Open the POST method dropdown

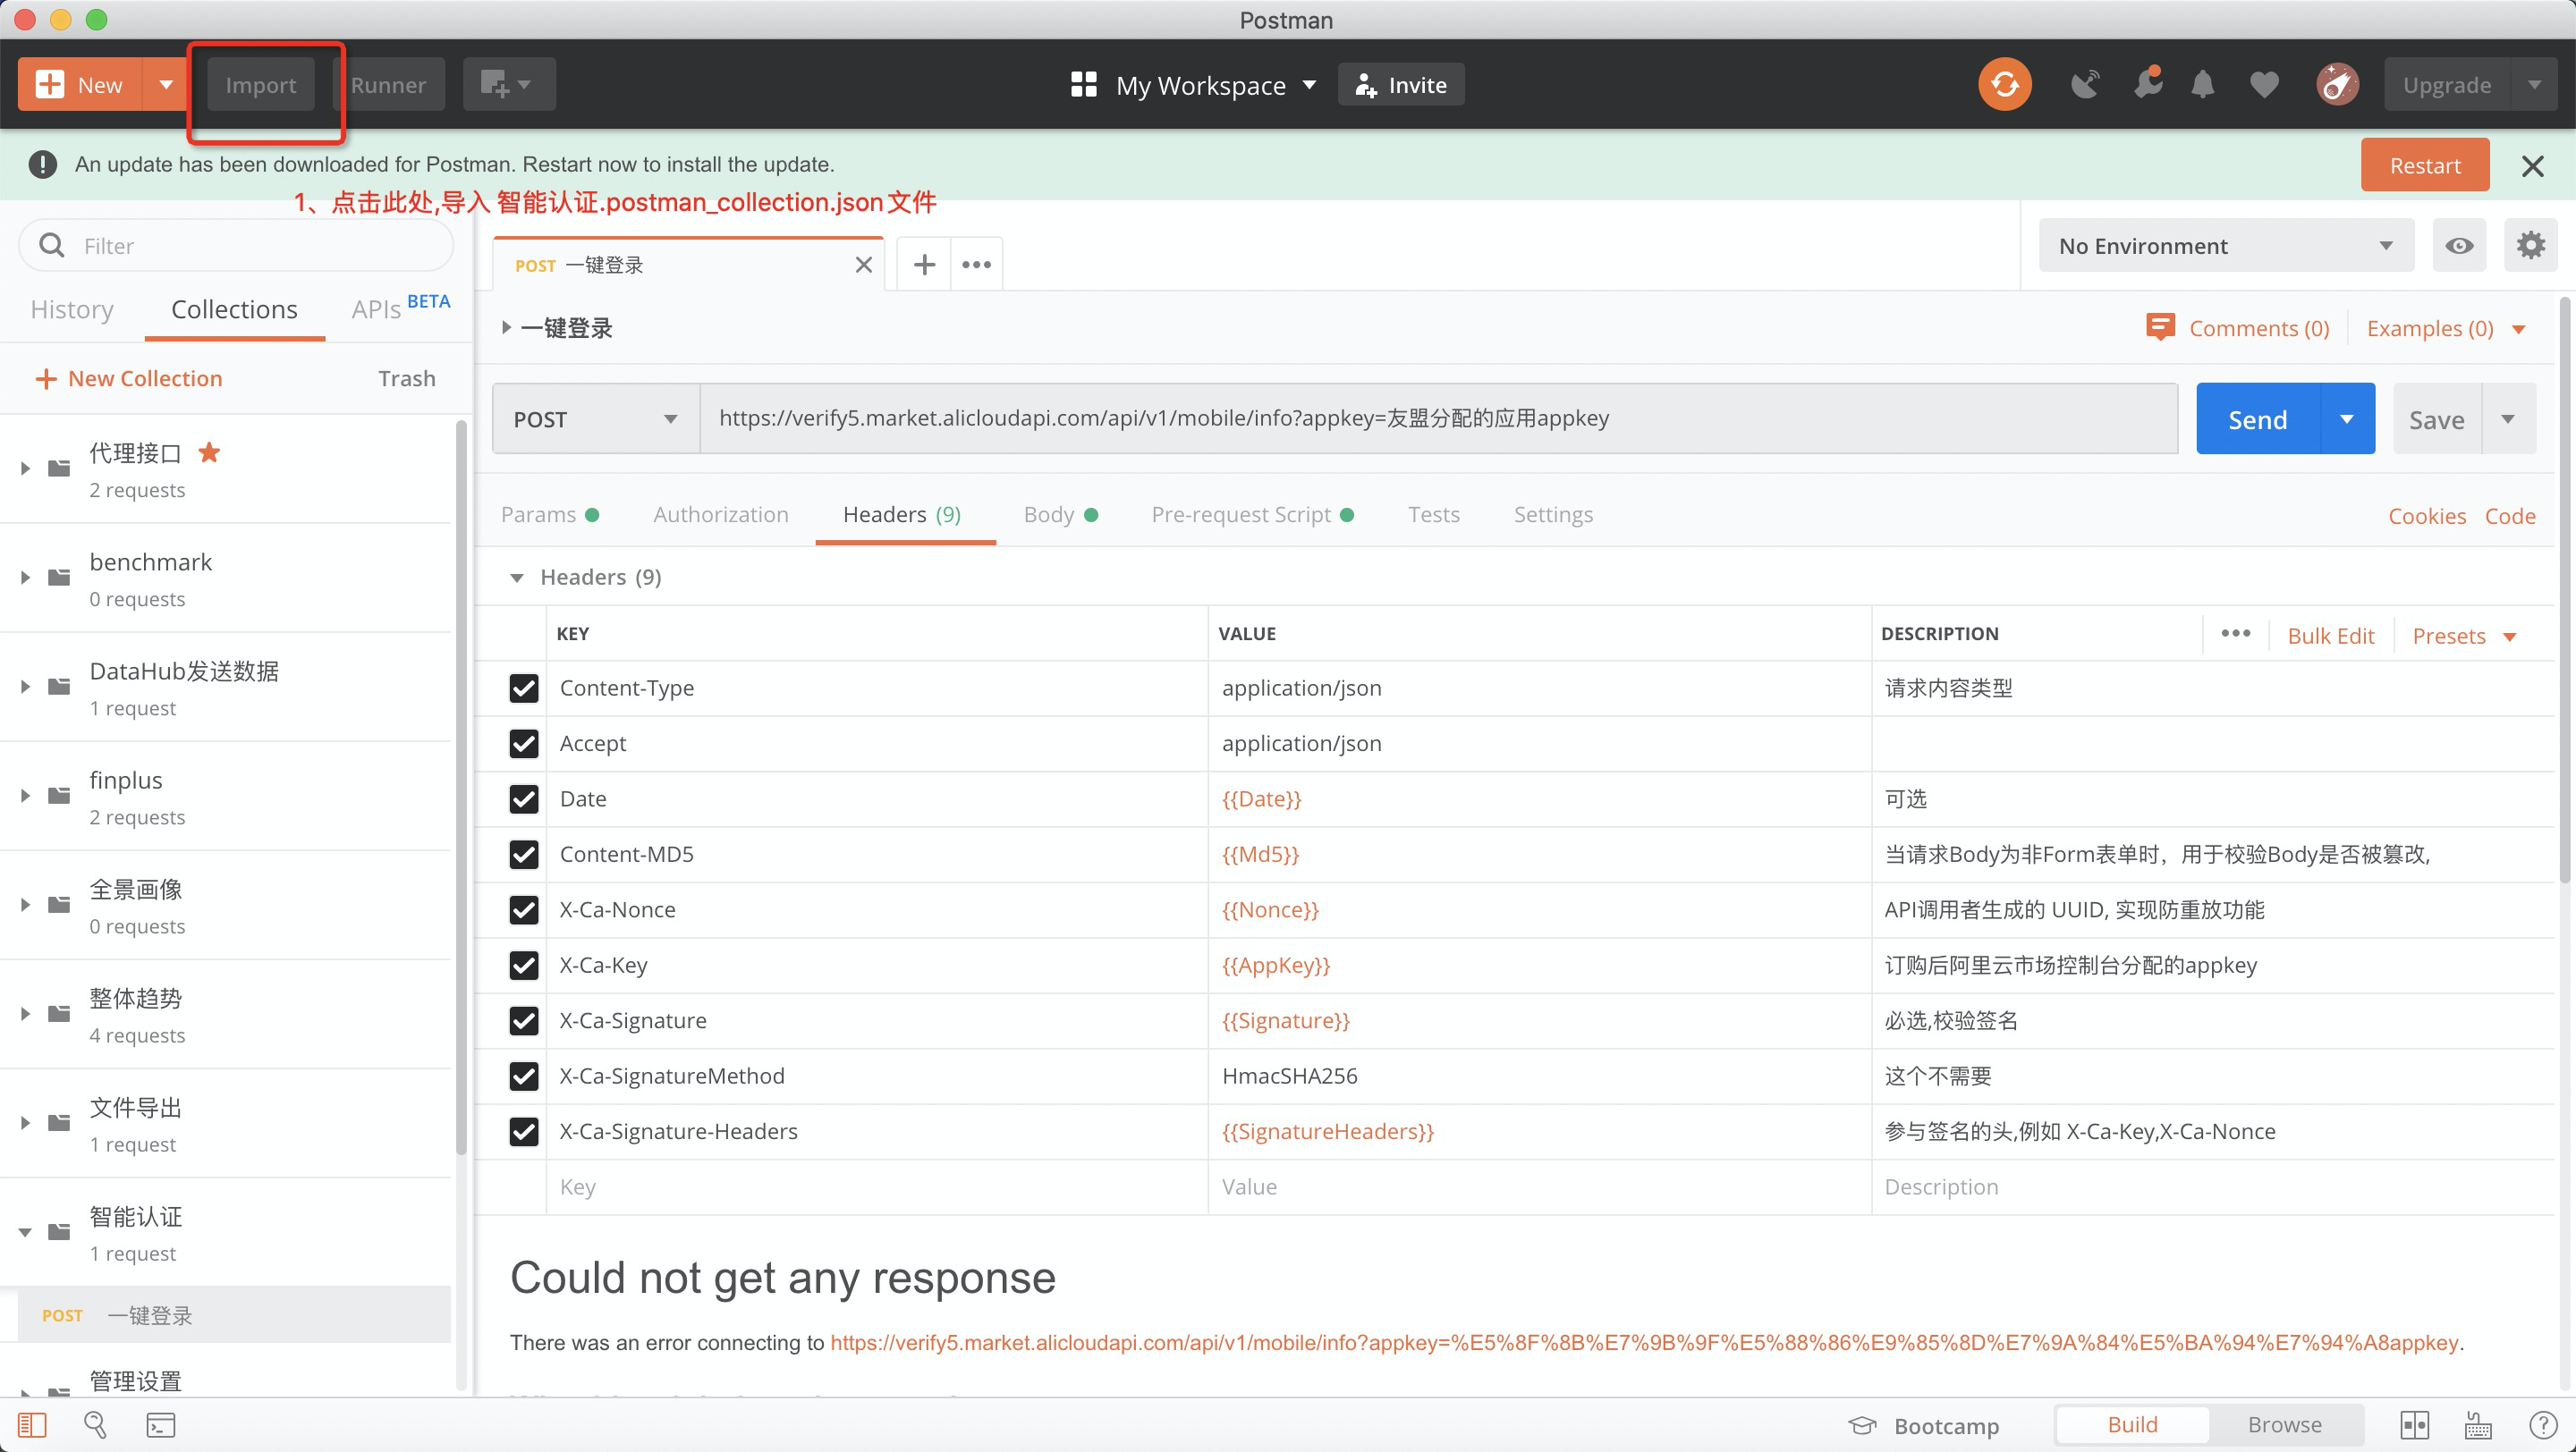click(x=596, y=418)
